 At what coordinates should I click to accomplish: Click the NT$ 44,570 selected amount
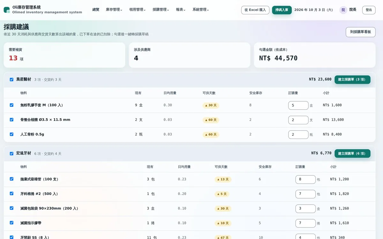278,58
